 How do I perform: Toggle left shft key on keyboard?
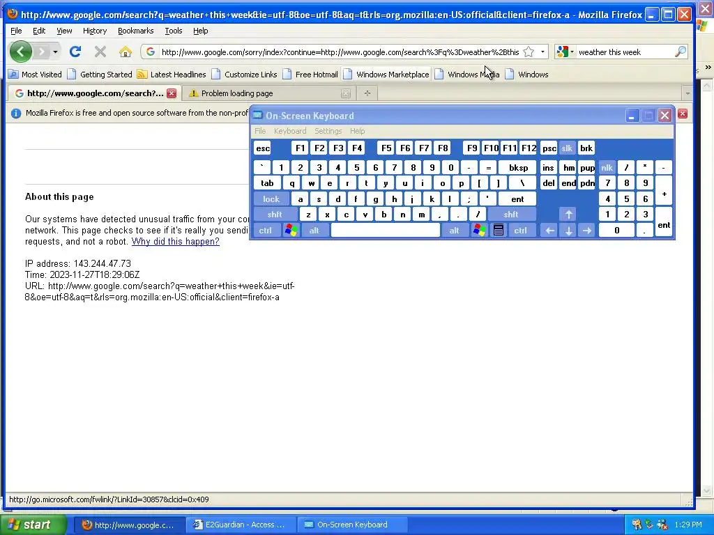275,215
